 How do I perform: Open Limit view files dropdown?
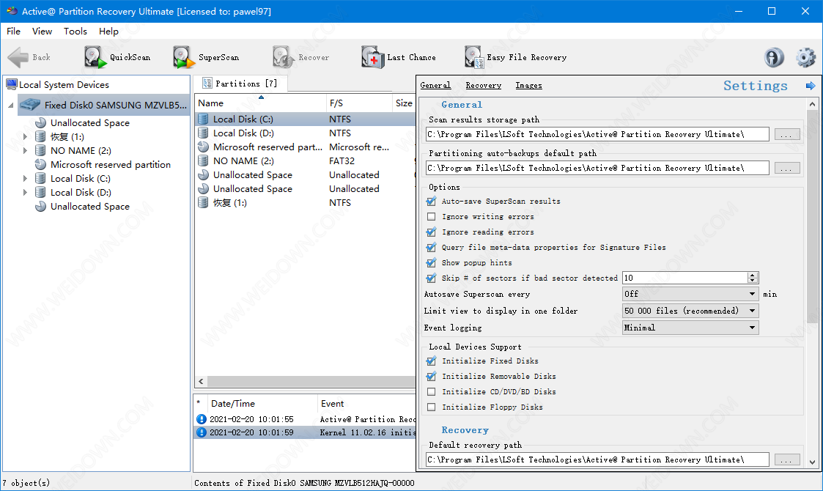(690, 311)
